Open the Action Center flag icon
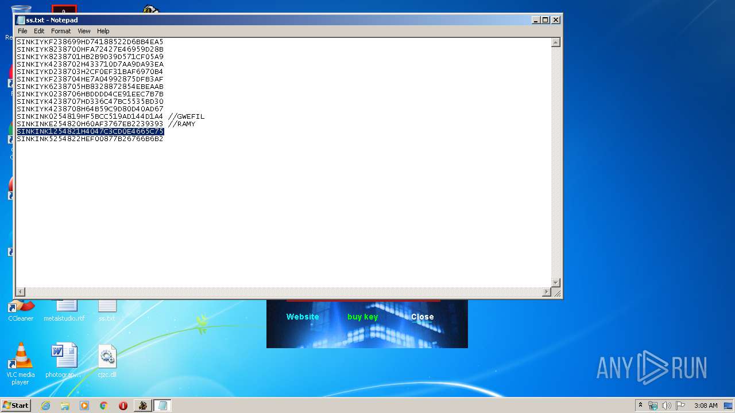This screenshot has width=735, height=413. pos(680,406)
